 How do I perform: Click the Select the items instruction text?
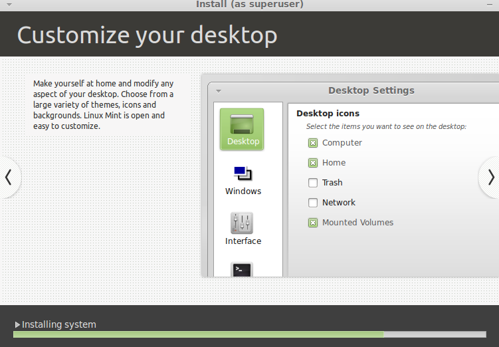tap(386, 126)
